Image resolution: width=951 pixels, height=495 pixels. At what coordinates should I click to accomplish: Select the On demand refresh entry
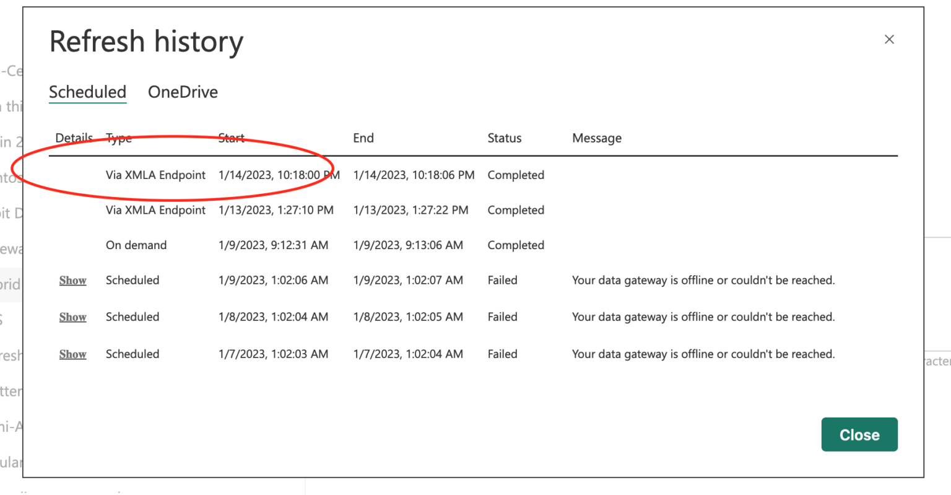pos(136,245)
